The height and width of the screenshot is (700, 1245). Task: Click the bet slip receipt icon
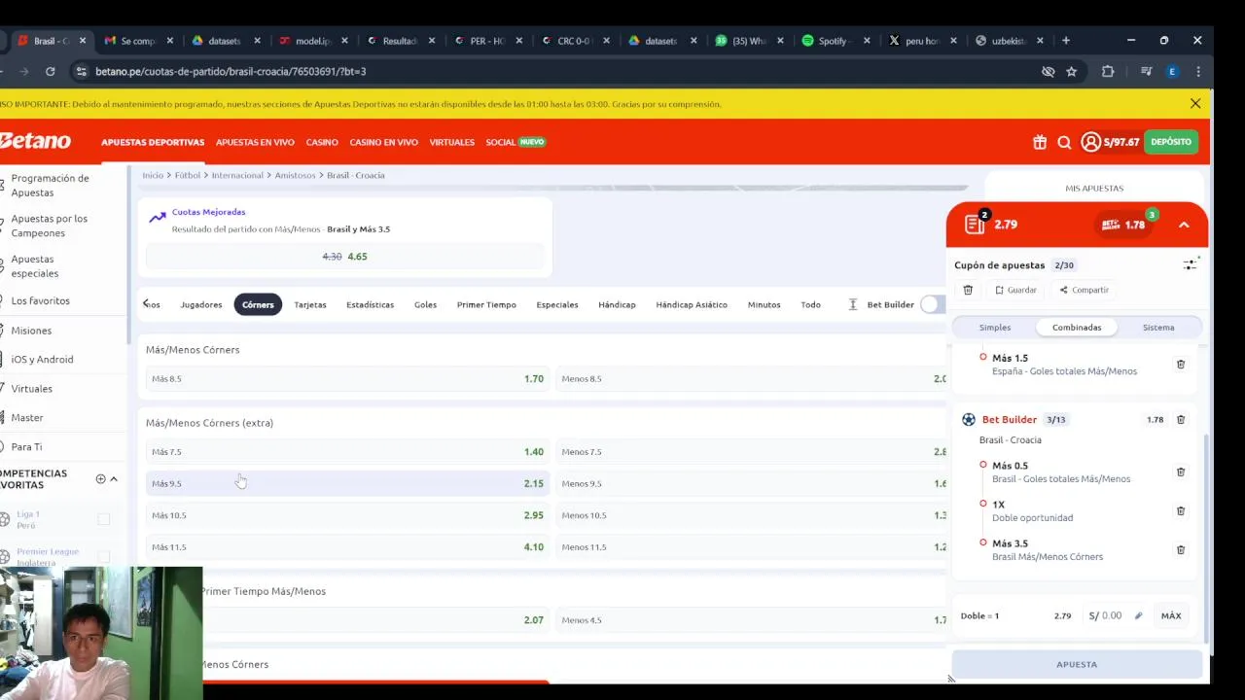point(976,224)
